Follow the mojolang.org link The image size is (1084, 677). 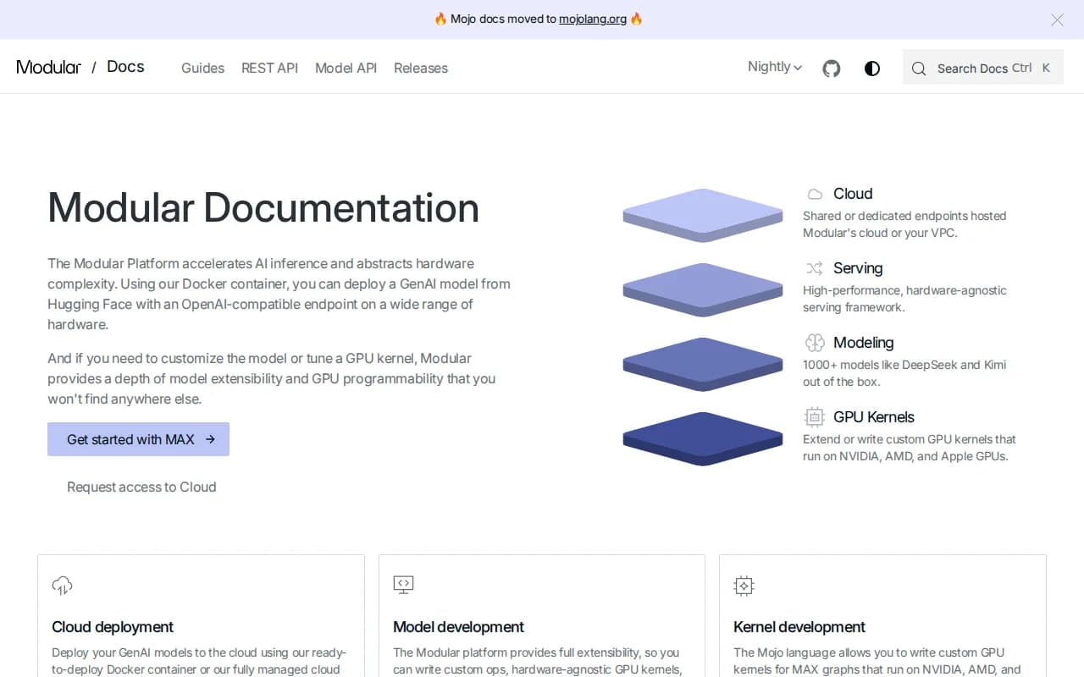[593, 19]
